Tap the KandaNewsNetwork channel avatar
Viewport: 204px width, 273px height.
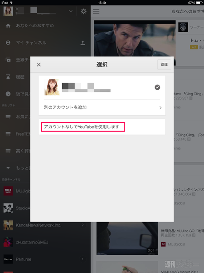tap(8, 225)
